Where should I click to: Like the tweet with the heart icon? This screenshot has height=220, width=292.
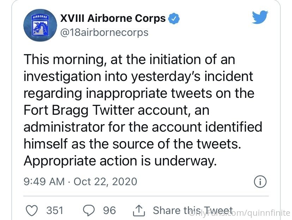pyautogui.click(x=32, y=210)
